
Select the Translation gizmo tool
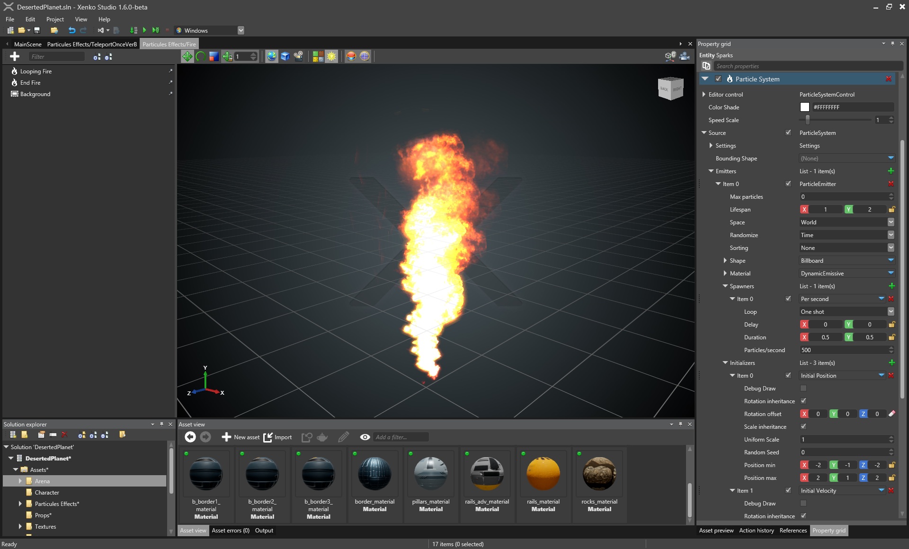(x=187, y=56)
